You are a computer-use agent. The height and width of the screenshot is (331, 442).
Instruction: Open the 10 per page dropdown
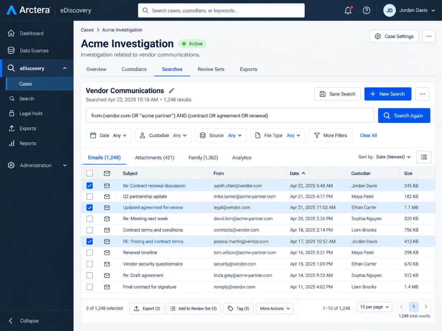coord(374,307)
